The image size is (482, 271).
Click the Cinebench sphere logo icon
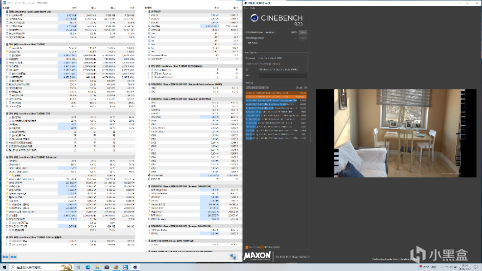(x=254, y=18)
